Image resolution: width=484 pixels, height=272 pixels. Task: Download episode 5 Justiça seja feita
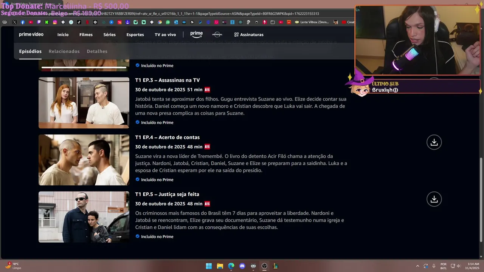pos(434,199)
